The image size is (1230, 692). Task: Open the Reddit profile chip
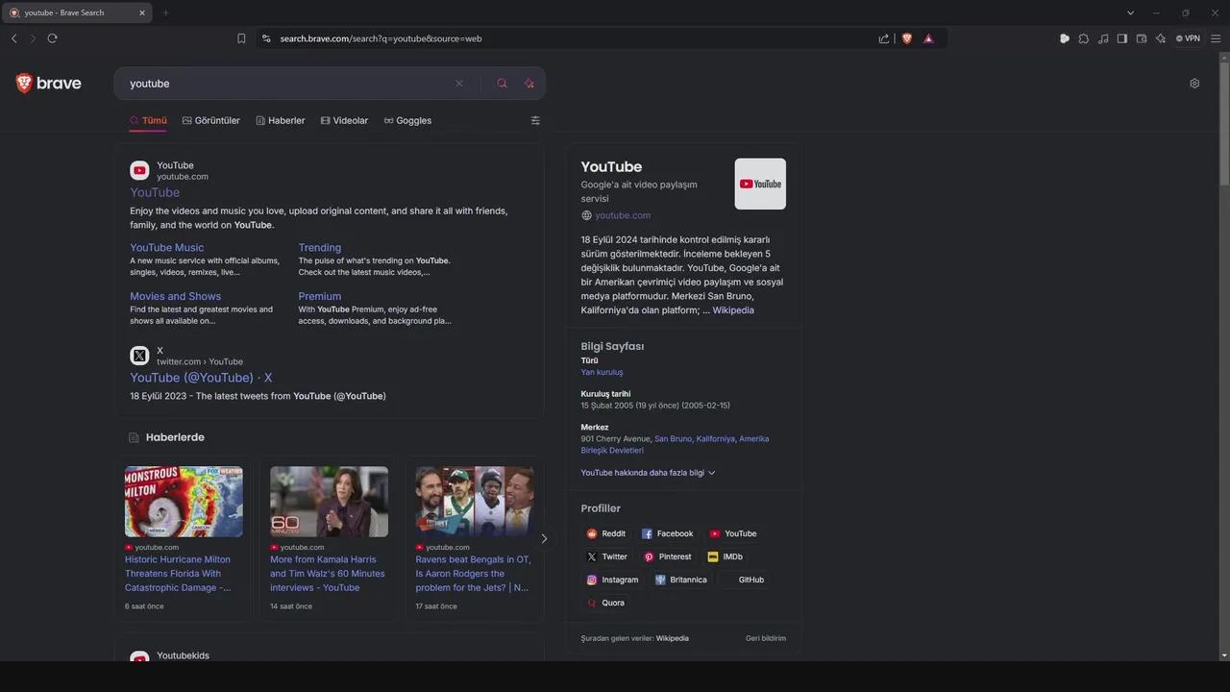[606, 533]
